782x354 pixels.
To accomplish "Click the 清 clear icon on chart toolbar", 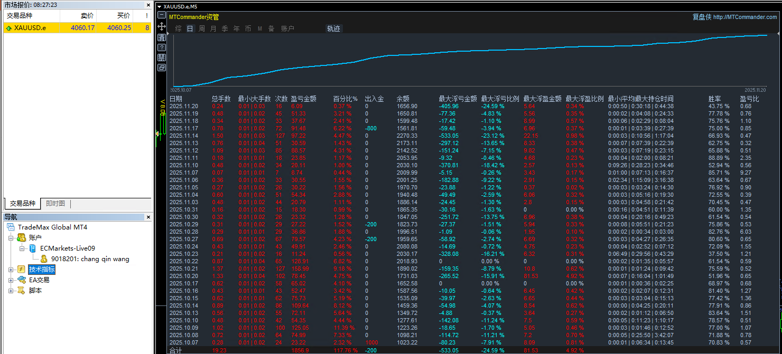I will pyautogui.click(x=162, y=37).
